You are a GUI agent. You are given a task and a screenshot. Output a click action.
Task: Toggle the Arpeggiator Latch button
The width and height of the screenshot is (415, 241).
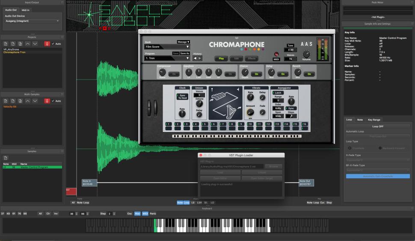click(278, 93)
